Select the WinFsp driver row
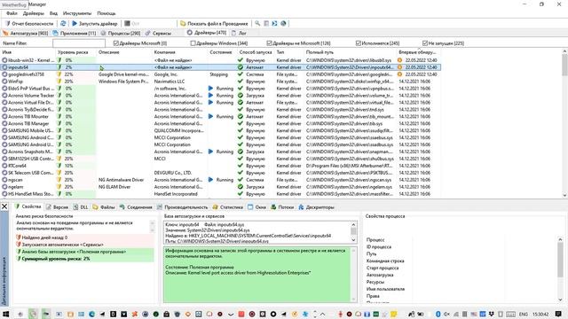Viewport: 568px width, 319px height. 221,82
